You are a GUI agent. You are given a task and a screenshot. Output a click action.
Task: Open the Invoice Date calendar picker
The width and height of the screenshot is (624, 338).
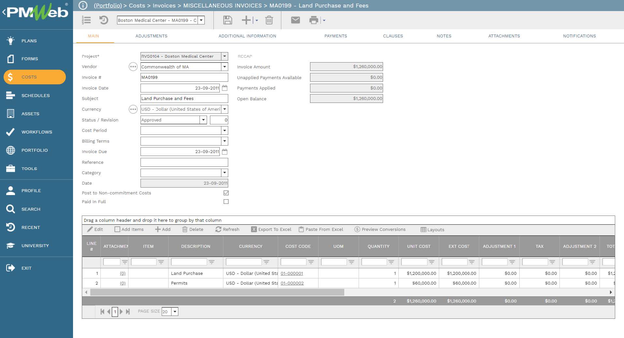[x=225, y=88]
